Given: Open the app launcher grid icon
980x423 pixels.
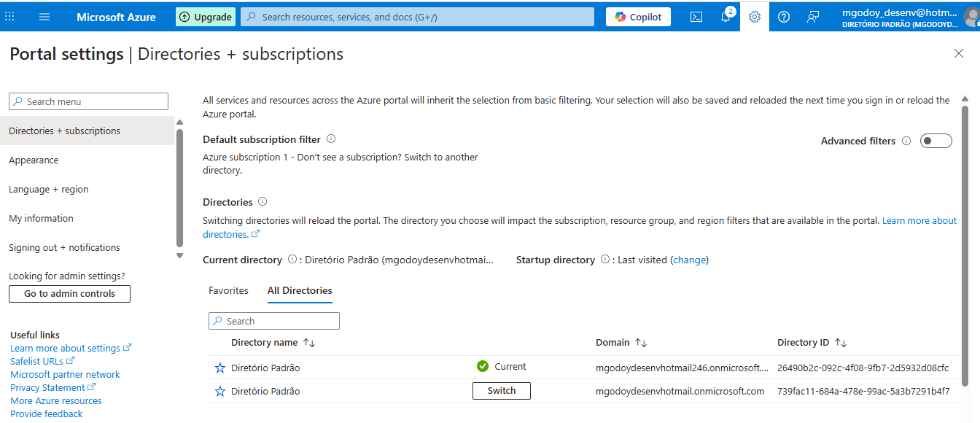Looking at the screenshot, I should pyautogui.click(x=9, y=16).
